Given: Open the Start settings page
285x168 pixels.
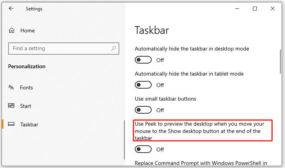Looking at the screenshot, I should pos(25,106).
